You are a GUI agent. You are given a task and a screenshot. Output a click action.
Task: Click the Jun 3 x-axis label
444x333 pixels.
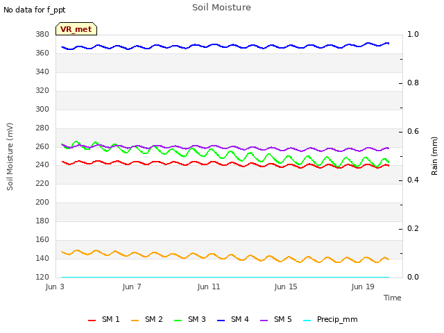(55, 287)
